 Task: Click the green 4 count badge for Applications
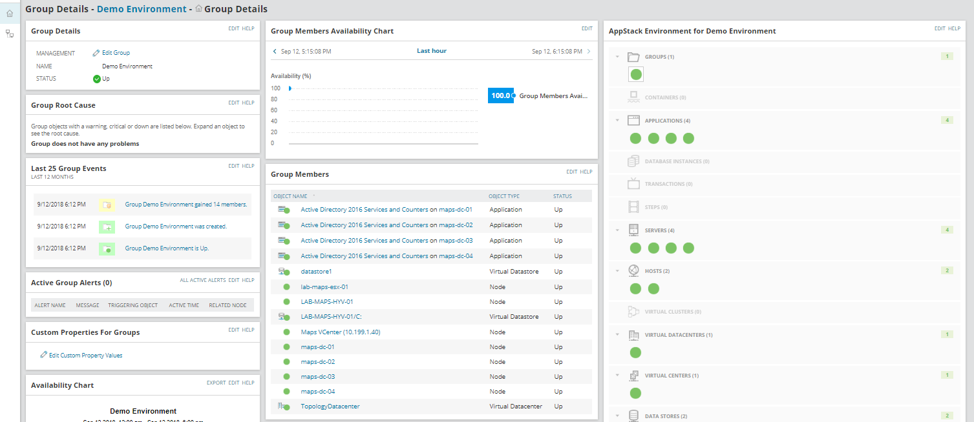point(947,121)
